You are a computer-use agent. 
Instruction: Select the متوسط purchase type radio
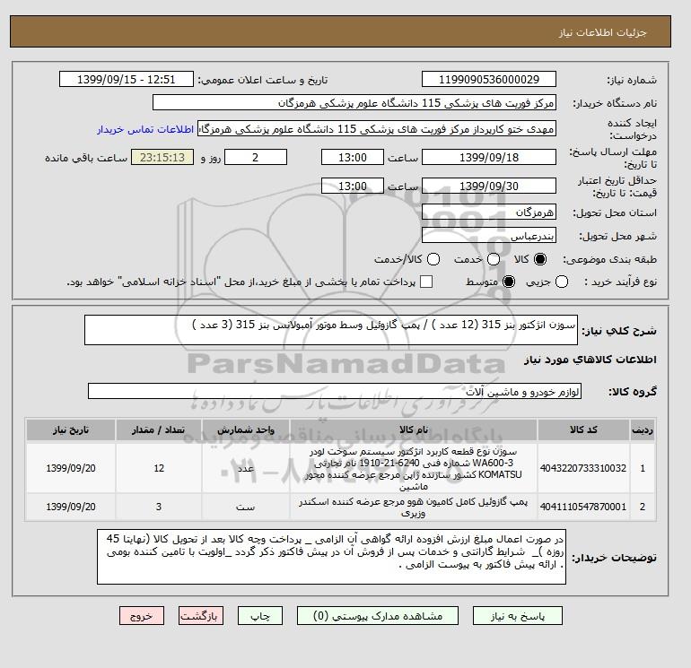[x=509, y=282]
